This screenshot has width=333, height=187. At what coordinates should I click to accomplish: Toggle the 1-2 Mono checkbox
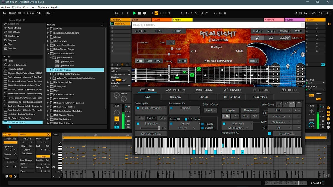coord(186,119)
